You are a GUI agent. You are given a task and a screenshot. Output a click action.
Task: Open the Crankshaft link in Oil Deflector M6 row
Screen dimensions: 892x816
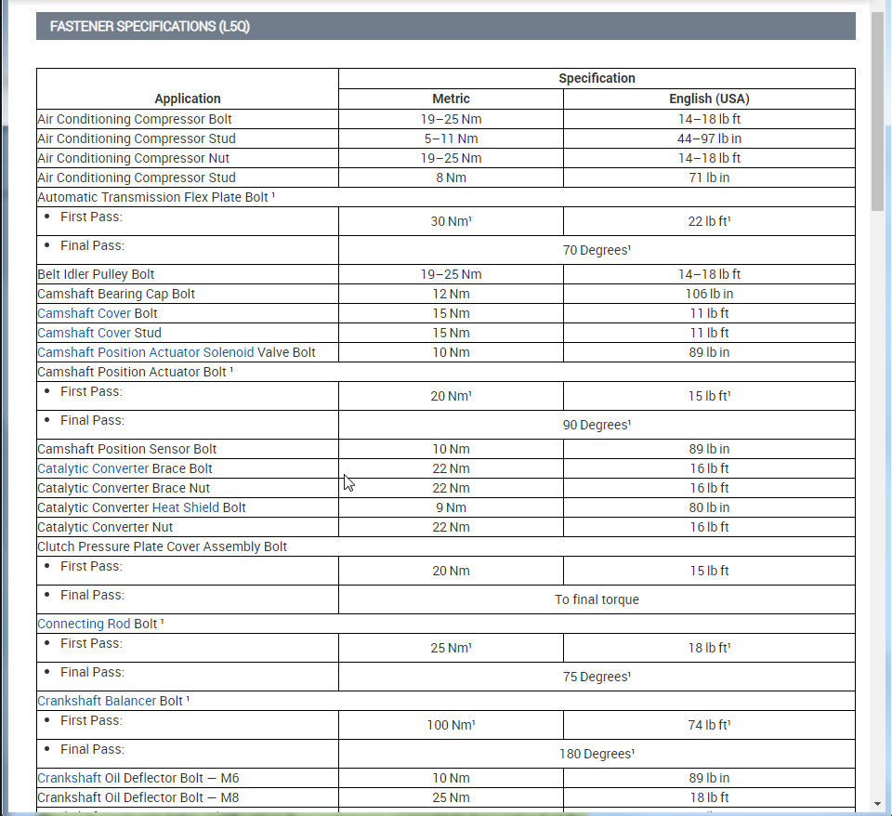[x=70, y=778]
